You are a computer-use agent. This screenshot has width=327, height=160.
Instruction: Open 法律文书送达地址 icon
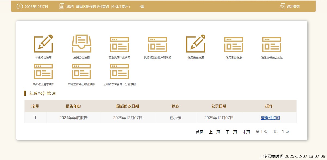pyautogui.click(x=272, y=44)
